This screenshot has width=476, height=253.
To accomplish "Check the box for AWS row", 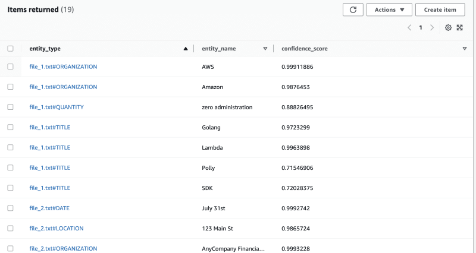I will [10, 67].
